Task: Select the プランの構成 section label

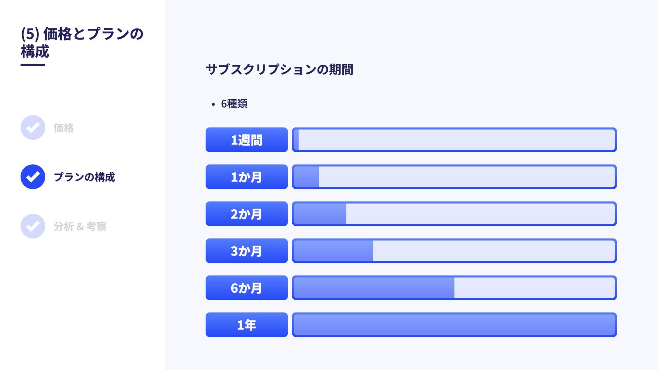Action: (x=84, y=177)
